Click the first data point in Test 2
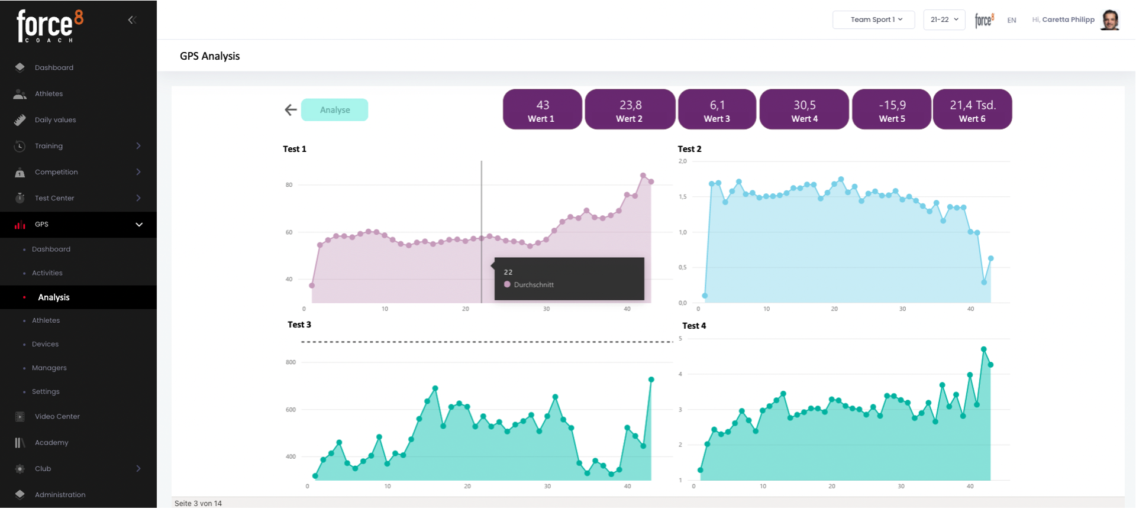The height and width of the screenshot is (509, 1136). [705, 296]
